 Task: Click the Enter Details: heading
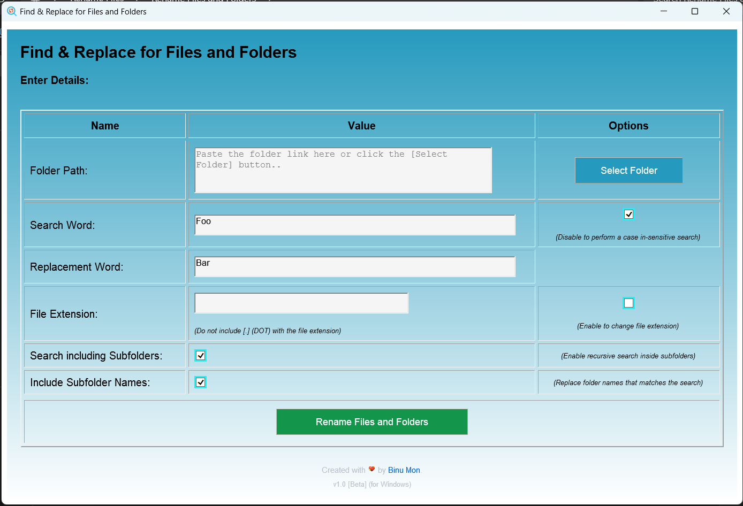55,80
